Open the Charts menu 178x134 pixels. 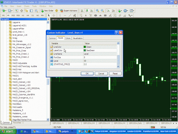coord(27,6)
